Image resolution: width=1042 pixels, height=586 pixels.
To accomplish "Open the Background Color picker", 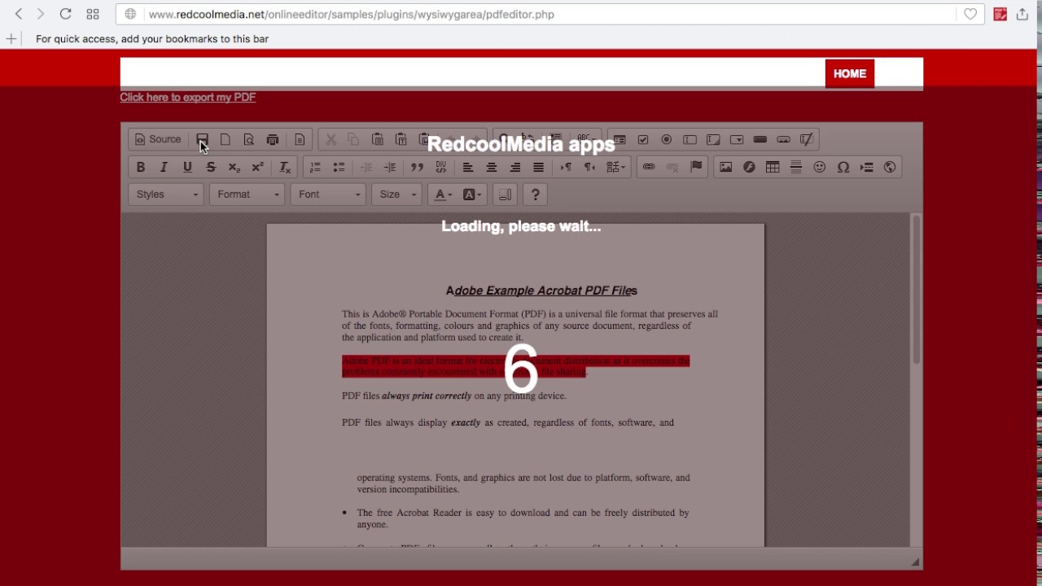I will click(472, 195).
